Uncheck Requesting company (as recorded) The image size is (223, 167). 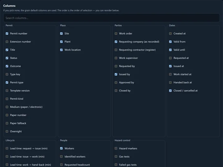116,42
